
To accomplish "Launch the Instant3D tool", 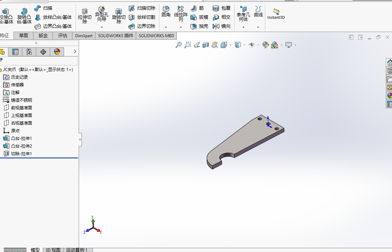I will (x=276, y=14).
